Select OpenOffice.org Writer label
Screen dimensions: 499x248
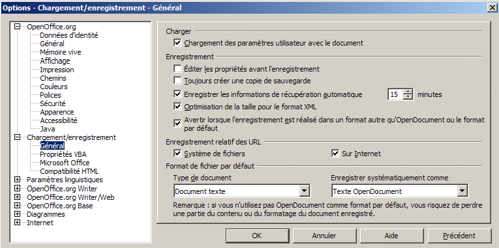click(x=62, y=189)
